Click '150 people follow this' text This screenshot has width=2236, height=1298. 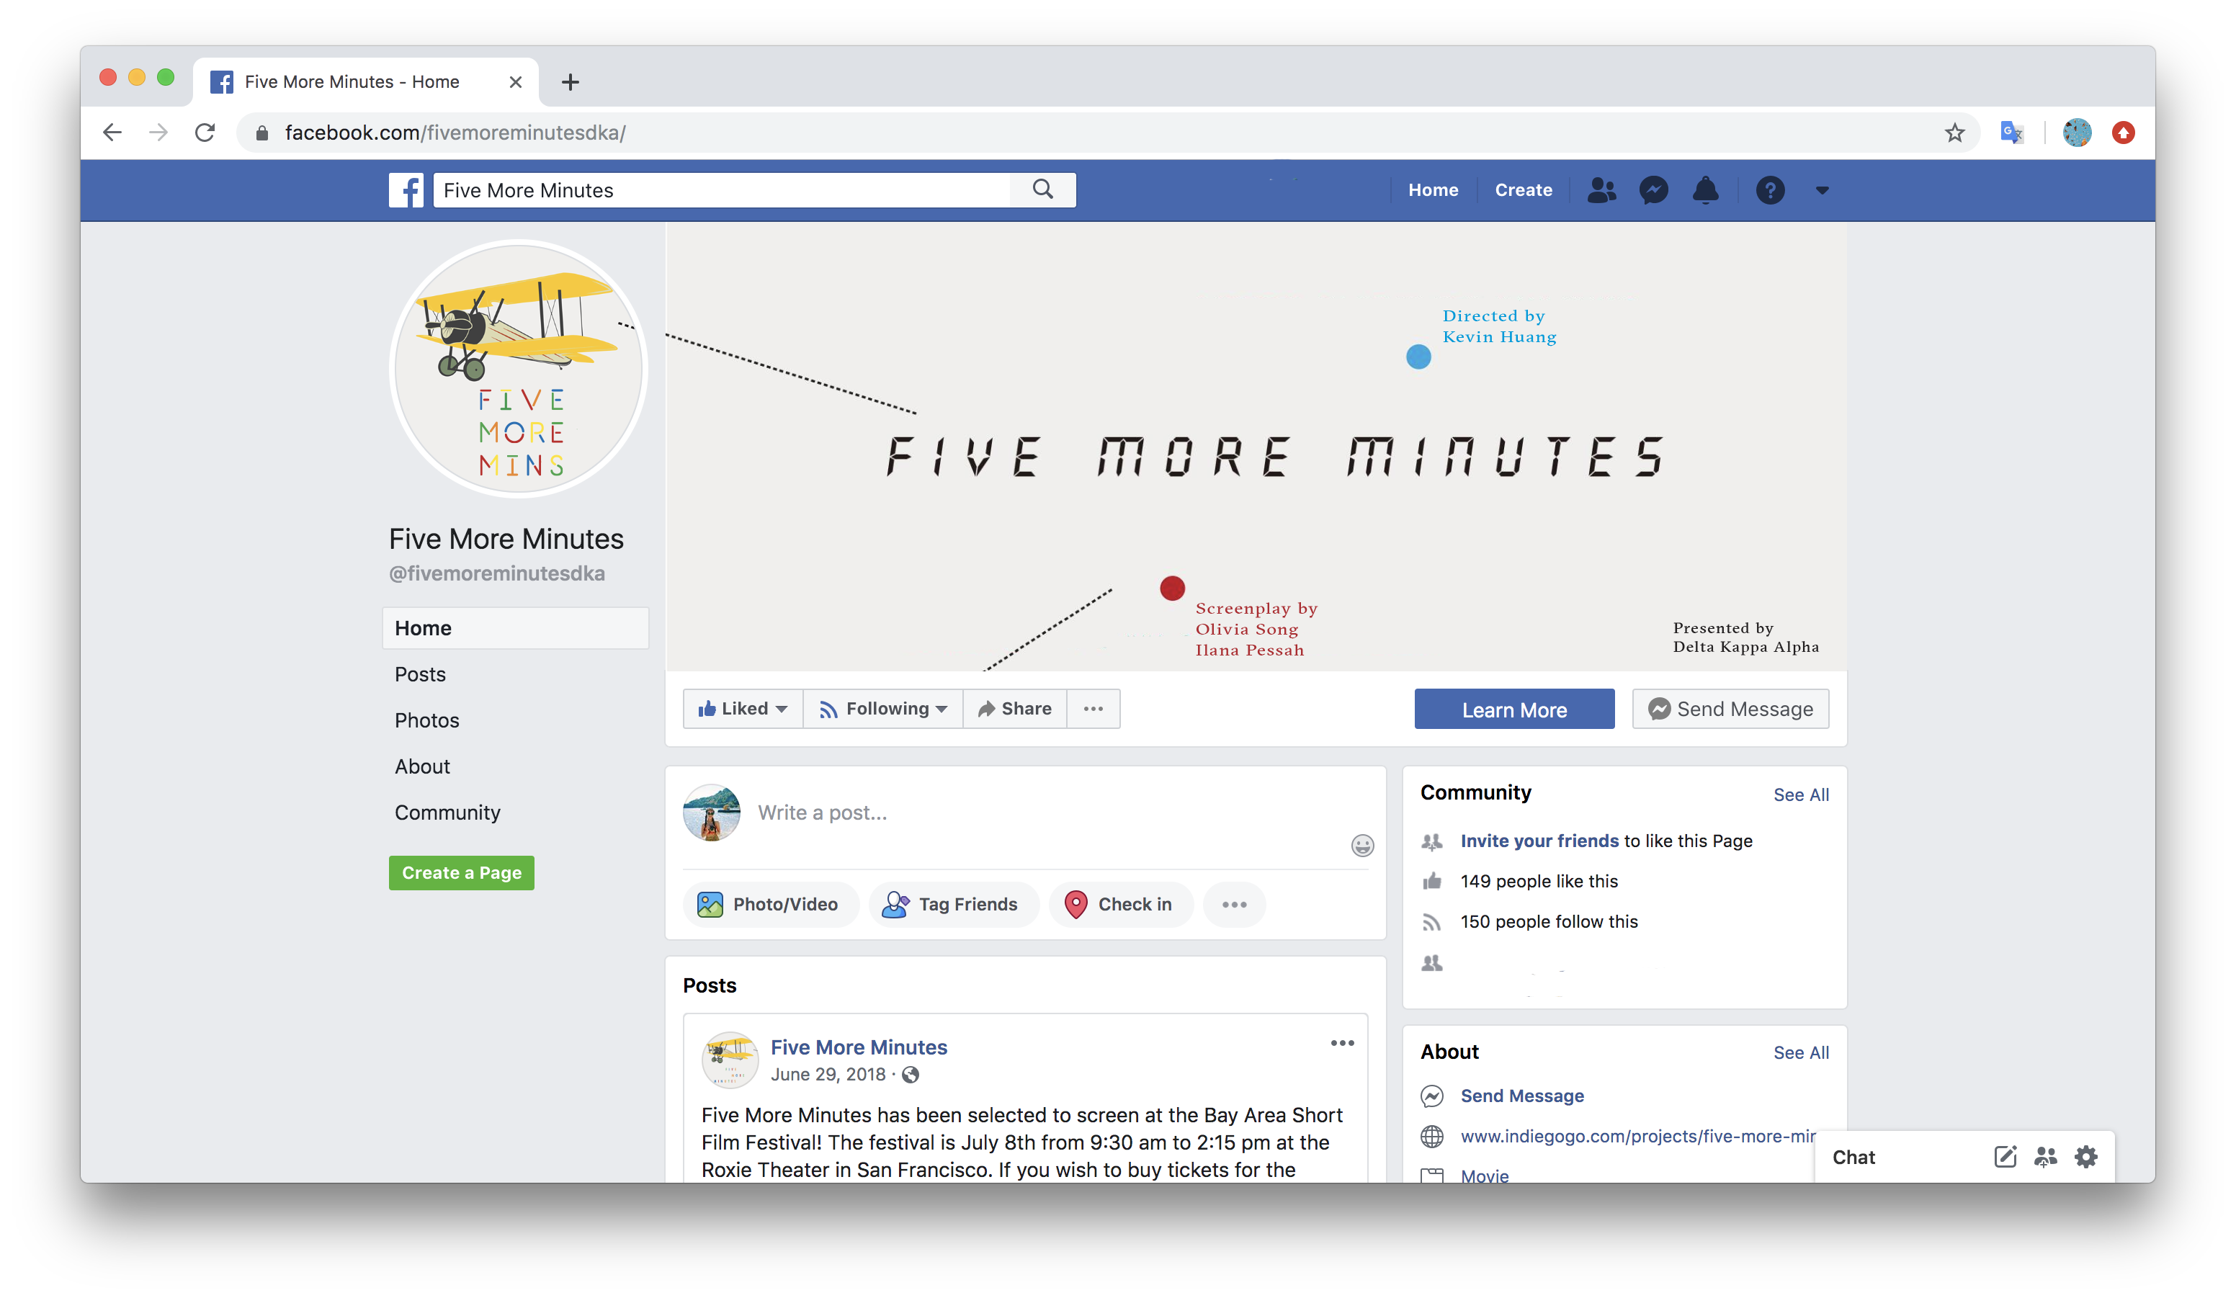[x=1548, y=922]
